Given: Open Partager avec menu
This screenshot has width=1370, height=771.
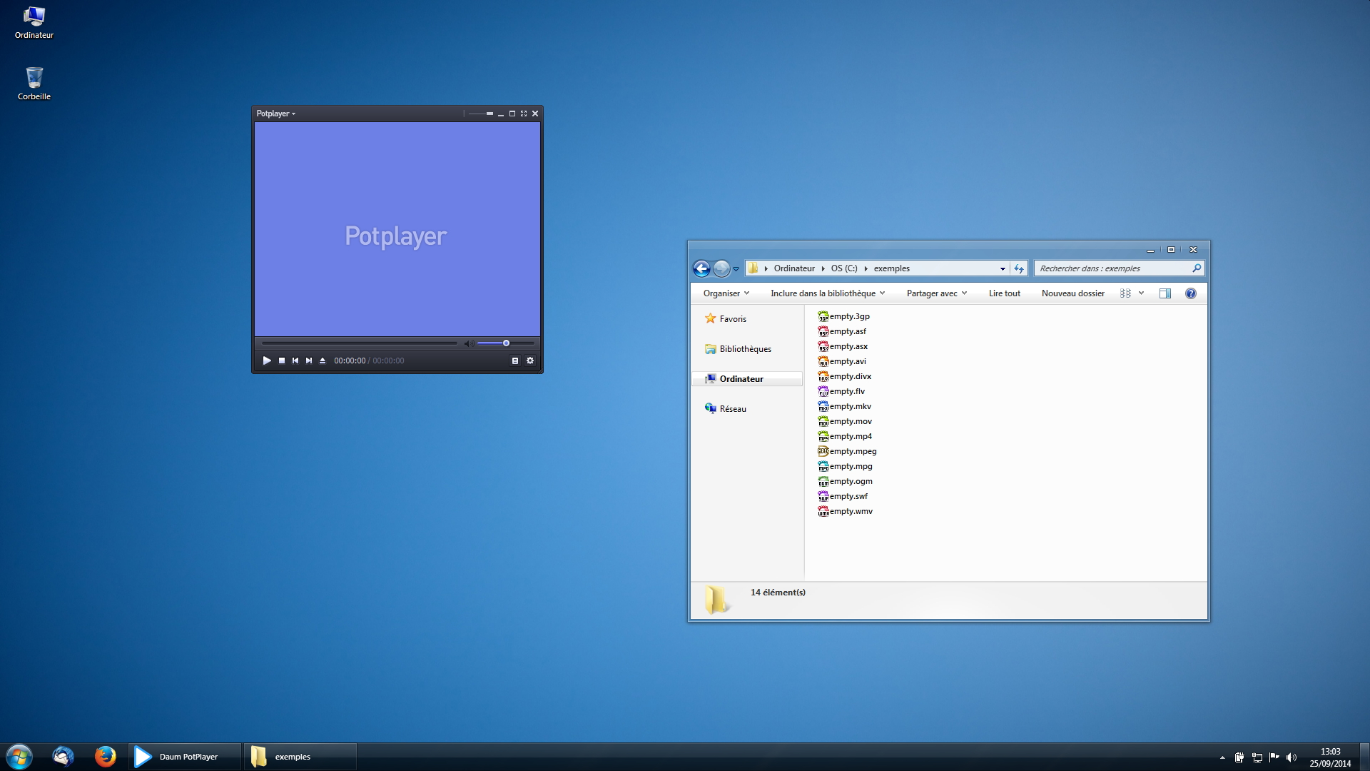Looking at the screenshot, I should click(x=937, y=293).
